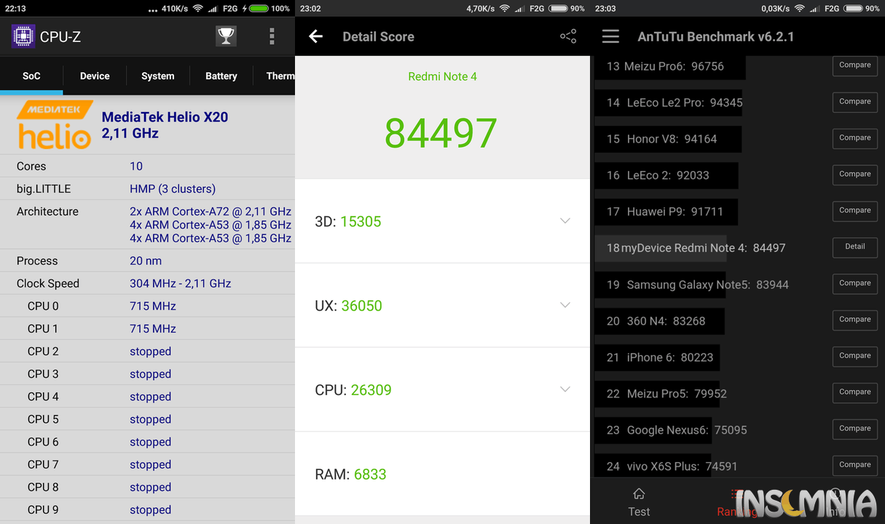Compare with LeEco 2

855,175
